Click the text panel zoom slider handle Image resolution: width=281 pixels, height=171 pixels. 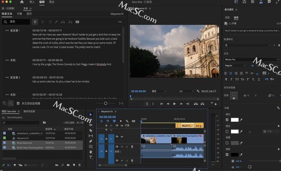106,103
